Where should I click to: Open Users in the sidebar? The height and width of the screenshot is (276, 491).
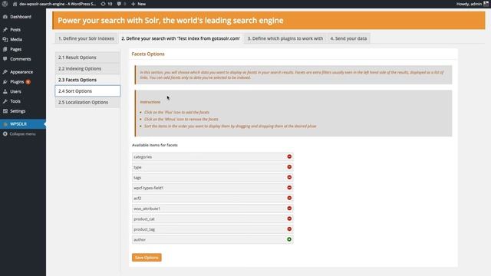(x=15, y=91)
